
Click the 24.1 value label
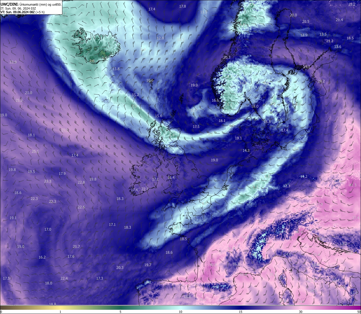click(x=306, y=67)
